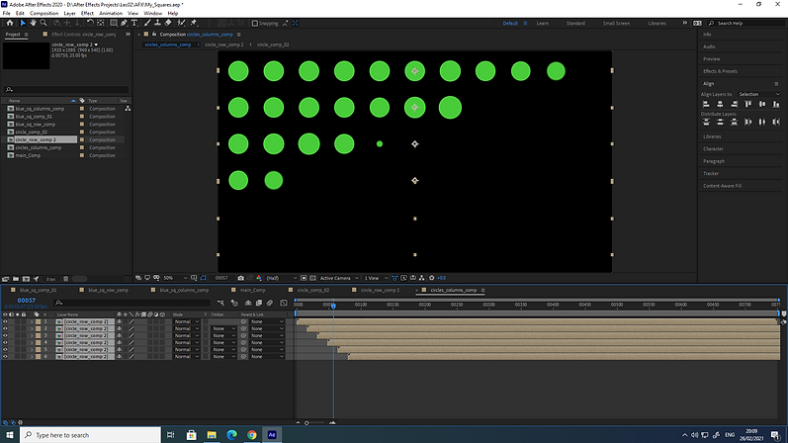Open Show Channel color management icon
This screenshot has height=443, width=788.
tap(259, 278)
